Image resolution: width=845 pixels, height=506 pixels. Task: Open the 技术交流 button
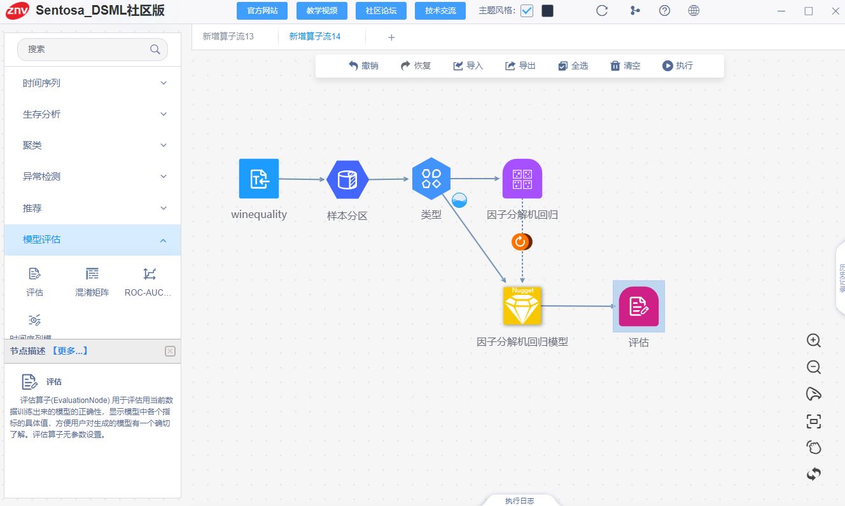click(440, 11)
